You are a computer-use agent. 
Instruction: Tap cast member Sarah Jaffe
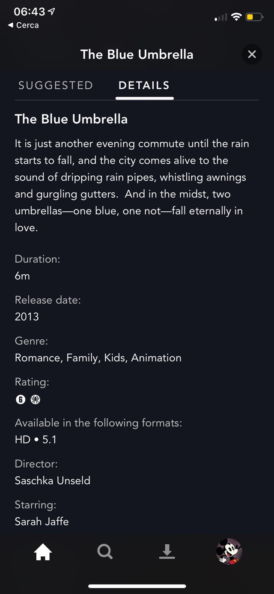[x=42, y=522]
